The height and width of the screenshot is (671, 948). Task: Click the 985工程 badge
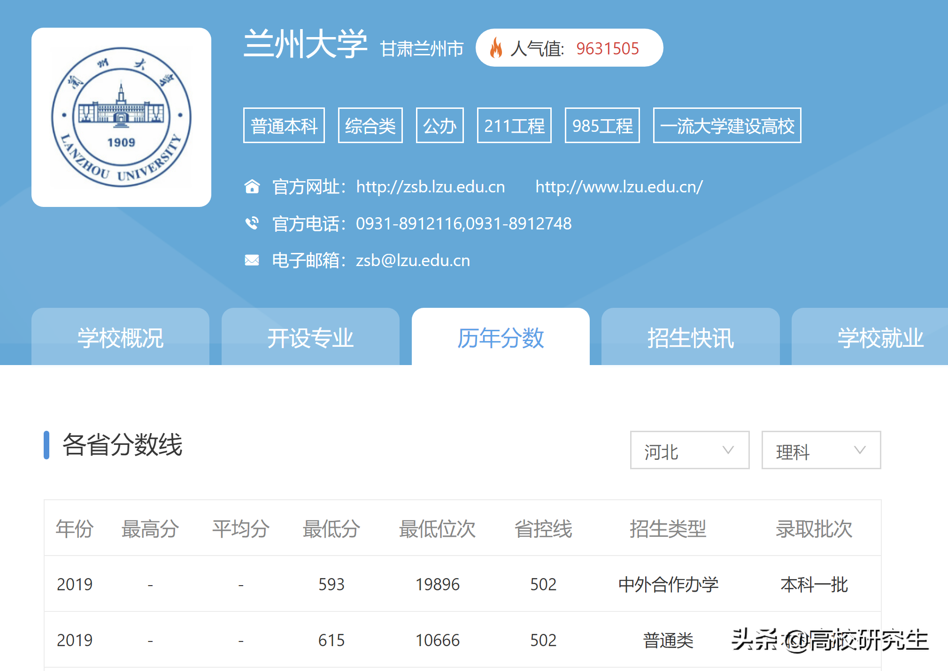(602, 125)
